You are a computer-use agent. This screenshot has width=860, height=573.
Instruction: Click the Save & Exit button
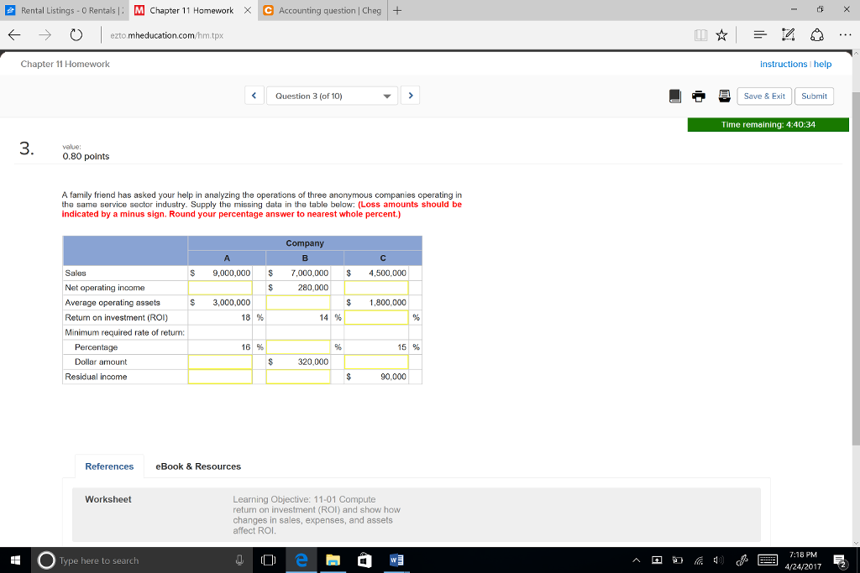764,96
